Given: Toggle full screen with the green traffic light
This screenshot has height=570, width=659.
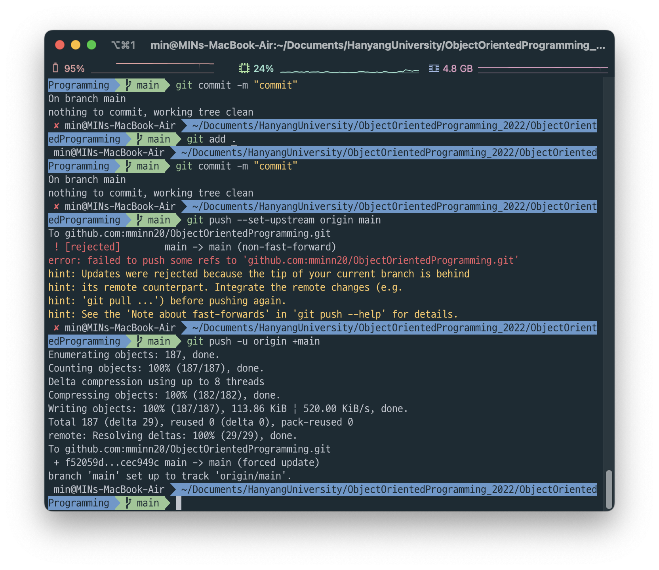Looking at the screenshot, I should [91, 45].
